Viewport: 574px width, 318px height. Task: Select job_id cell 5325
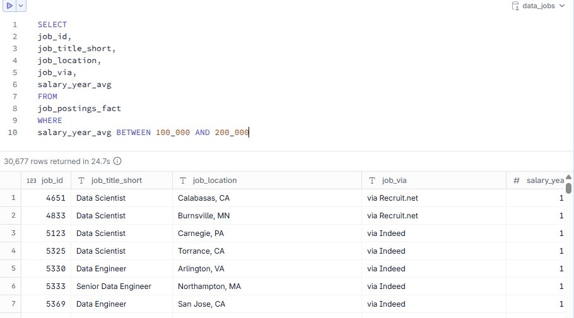[46, 251]
